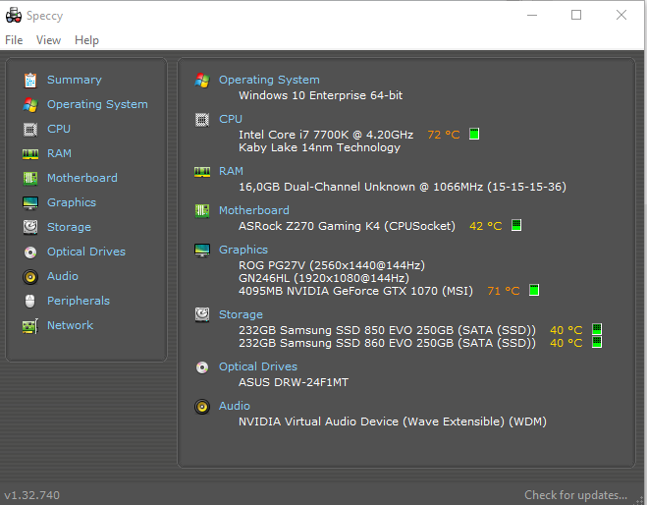Click the Motherboard icon in sidebar
Screen dimensions: 647x505
(30, 179)
